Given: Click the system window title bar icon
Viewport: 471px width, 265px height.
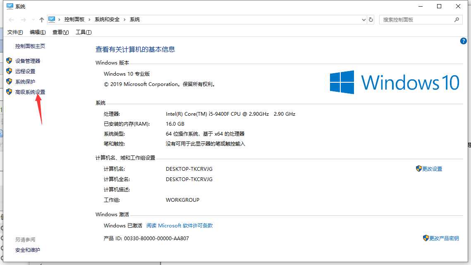Looking at the screenshot, I should (x=10, y=6).
